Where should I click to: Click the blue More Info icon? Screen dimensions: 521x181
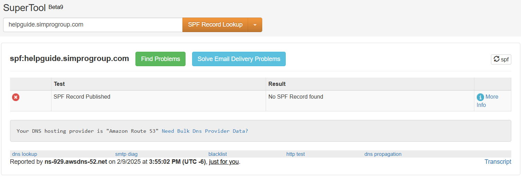click(480, 97)
